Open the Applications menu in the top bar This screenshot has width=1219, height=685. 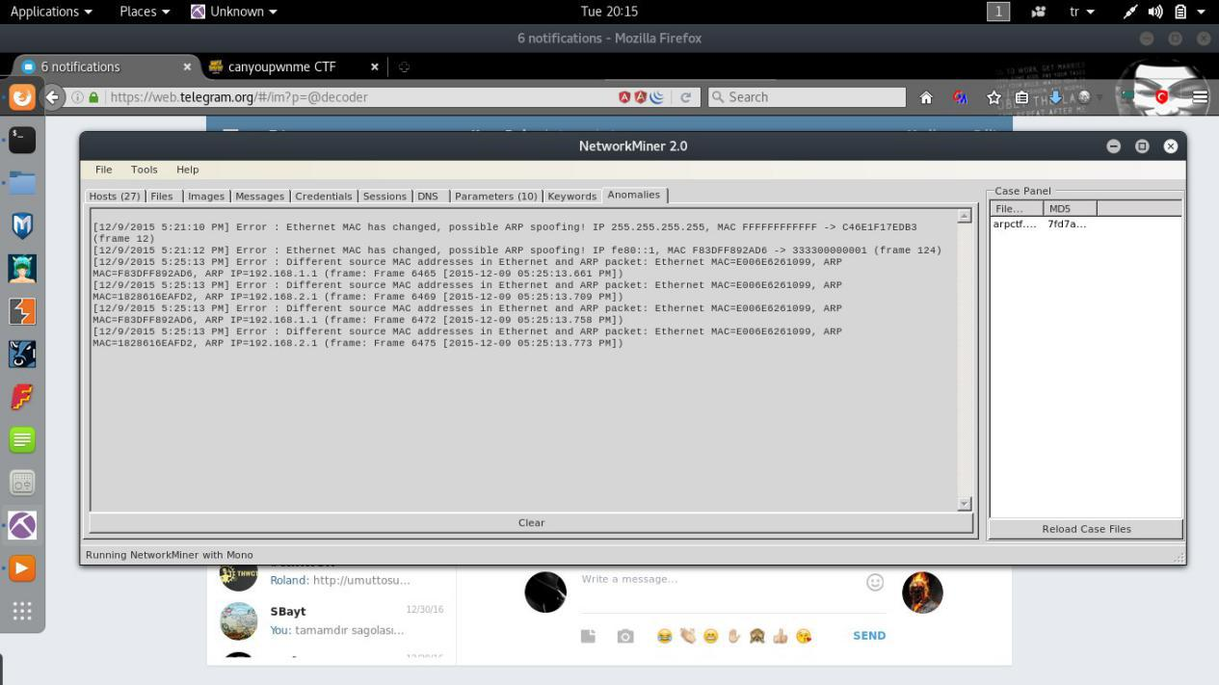coord(51,12)
